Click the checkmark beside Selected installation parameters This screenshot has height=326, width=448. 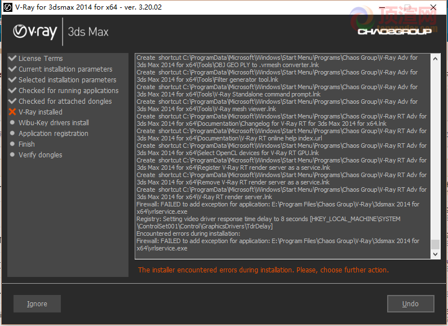[12, 80]
